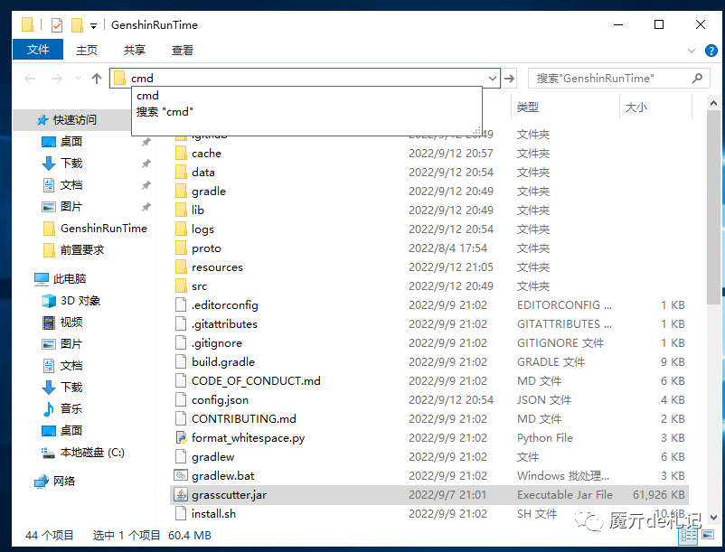Open pinned 下载 under quick access

pos(71,163)
